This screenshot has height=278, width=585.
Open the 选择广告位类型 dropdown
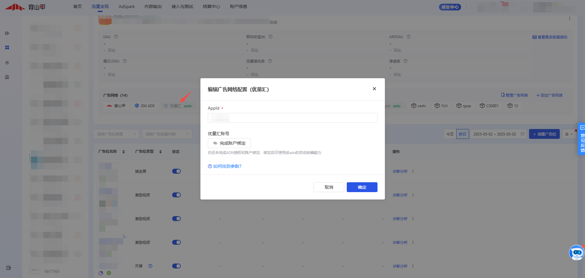116,134
